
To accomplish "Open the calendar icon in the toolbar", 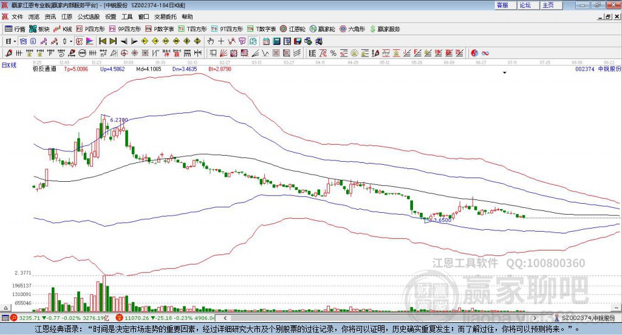I will pyautogui.click(x=266, y=41).
